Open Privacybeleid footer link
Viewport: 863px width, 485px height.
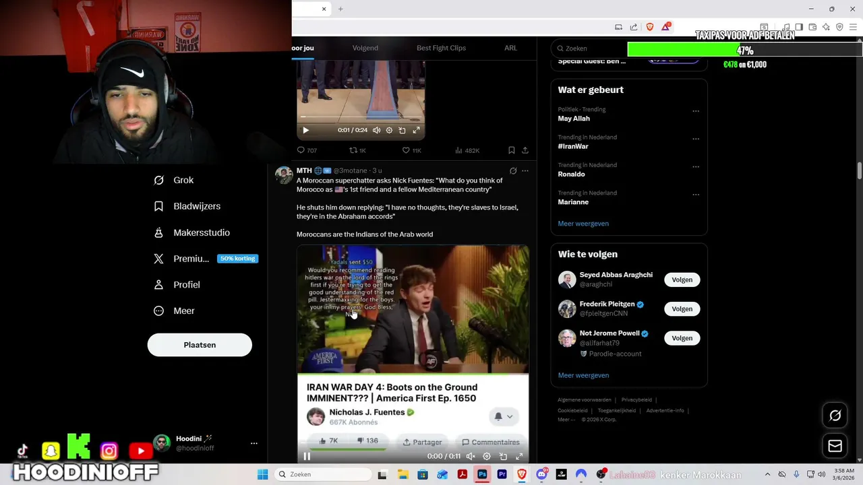coord(636,400)
